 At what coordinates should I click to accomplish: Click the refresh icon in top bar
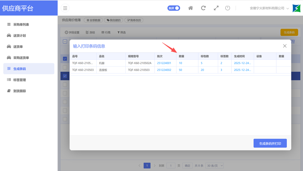tap(203, 8)
